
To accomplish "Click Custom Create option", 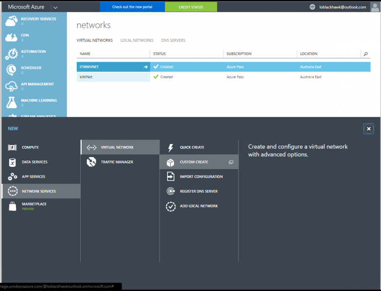I will pyautogui.click(x=199, y=162).
